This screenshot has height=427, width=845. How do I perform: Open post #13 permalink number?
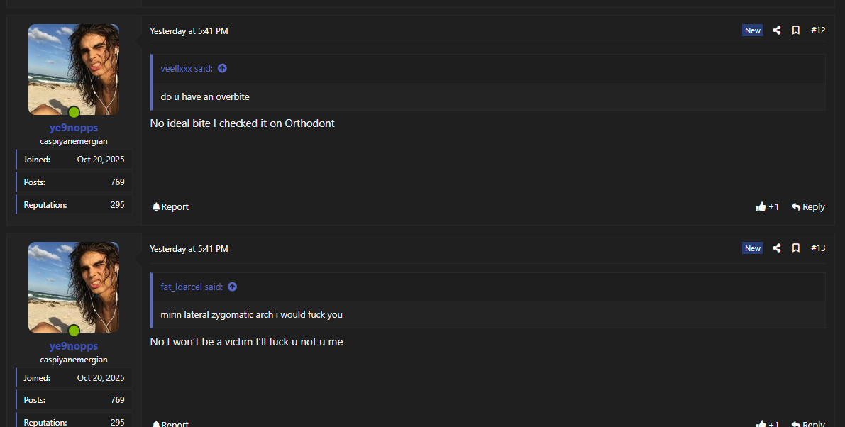coord(818,248)
